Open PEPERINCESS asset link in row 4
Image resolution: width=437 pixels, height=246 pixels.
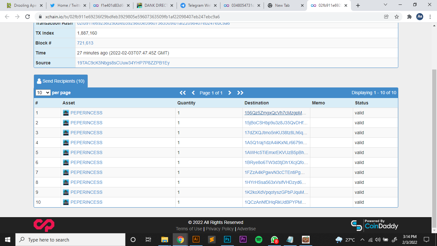pyautogui.click(x=86, y=143)
